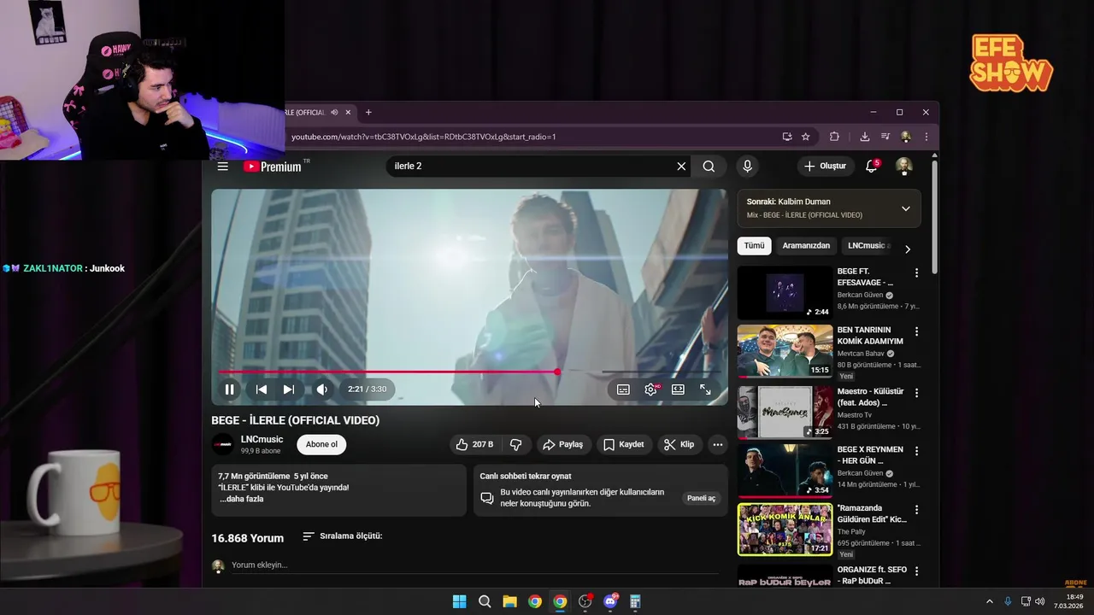The height and width of the screenshot is (615, 1094).
Task: Open the YouTube hamburger guide menu
Action: [x=222, y=167]
